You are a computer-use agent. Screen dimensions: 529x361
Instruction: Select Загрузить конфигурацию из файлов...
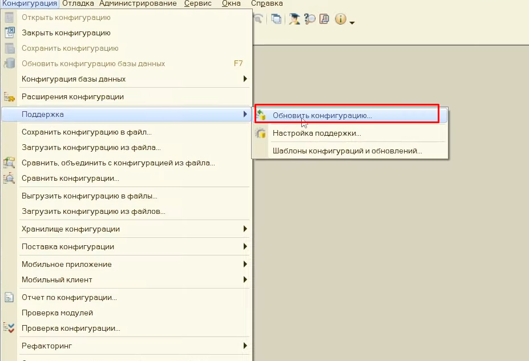[x=127, y=212]
